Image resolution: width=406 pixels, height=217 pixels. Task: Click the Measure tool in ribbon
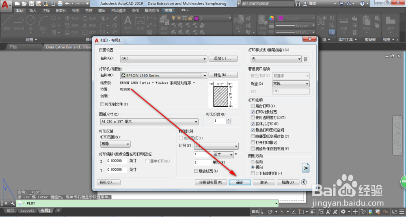tap(344, 23)
